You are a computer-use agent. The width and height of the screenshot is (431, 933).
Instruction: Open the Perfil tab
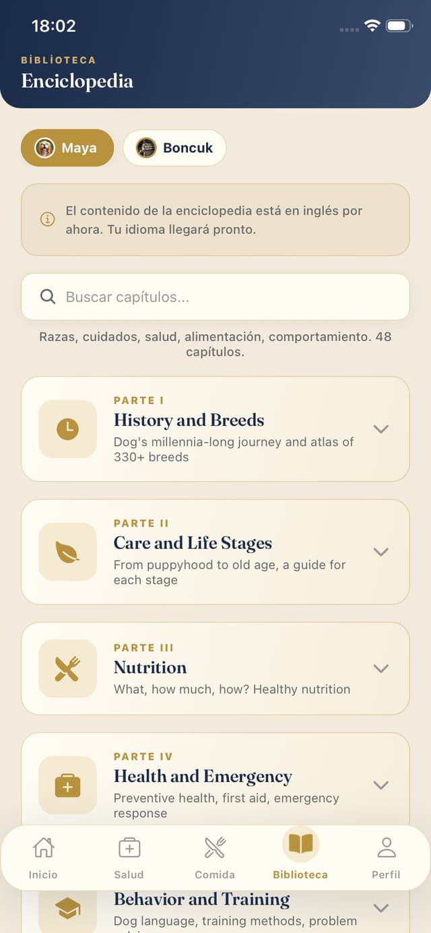pos(386,857)
